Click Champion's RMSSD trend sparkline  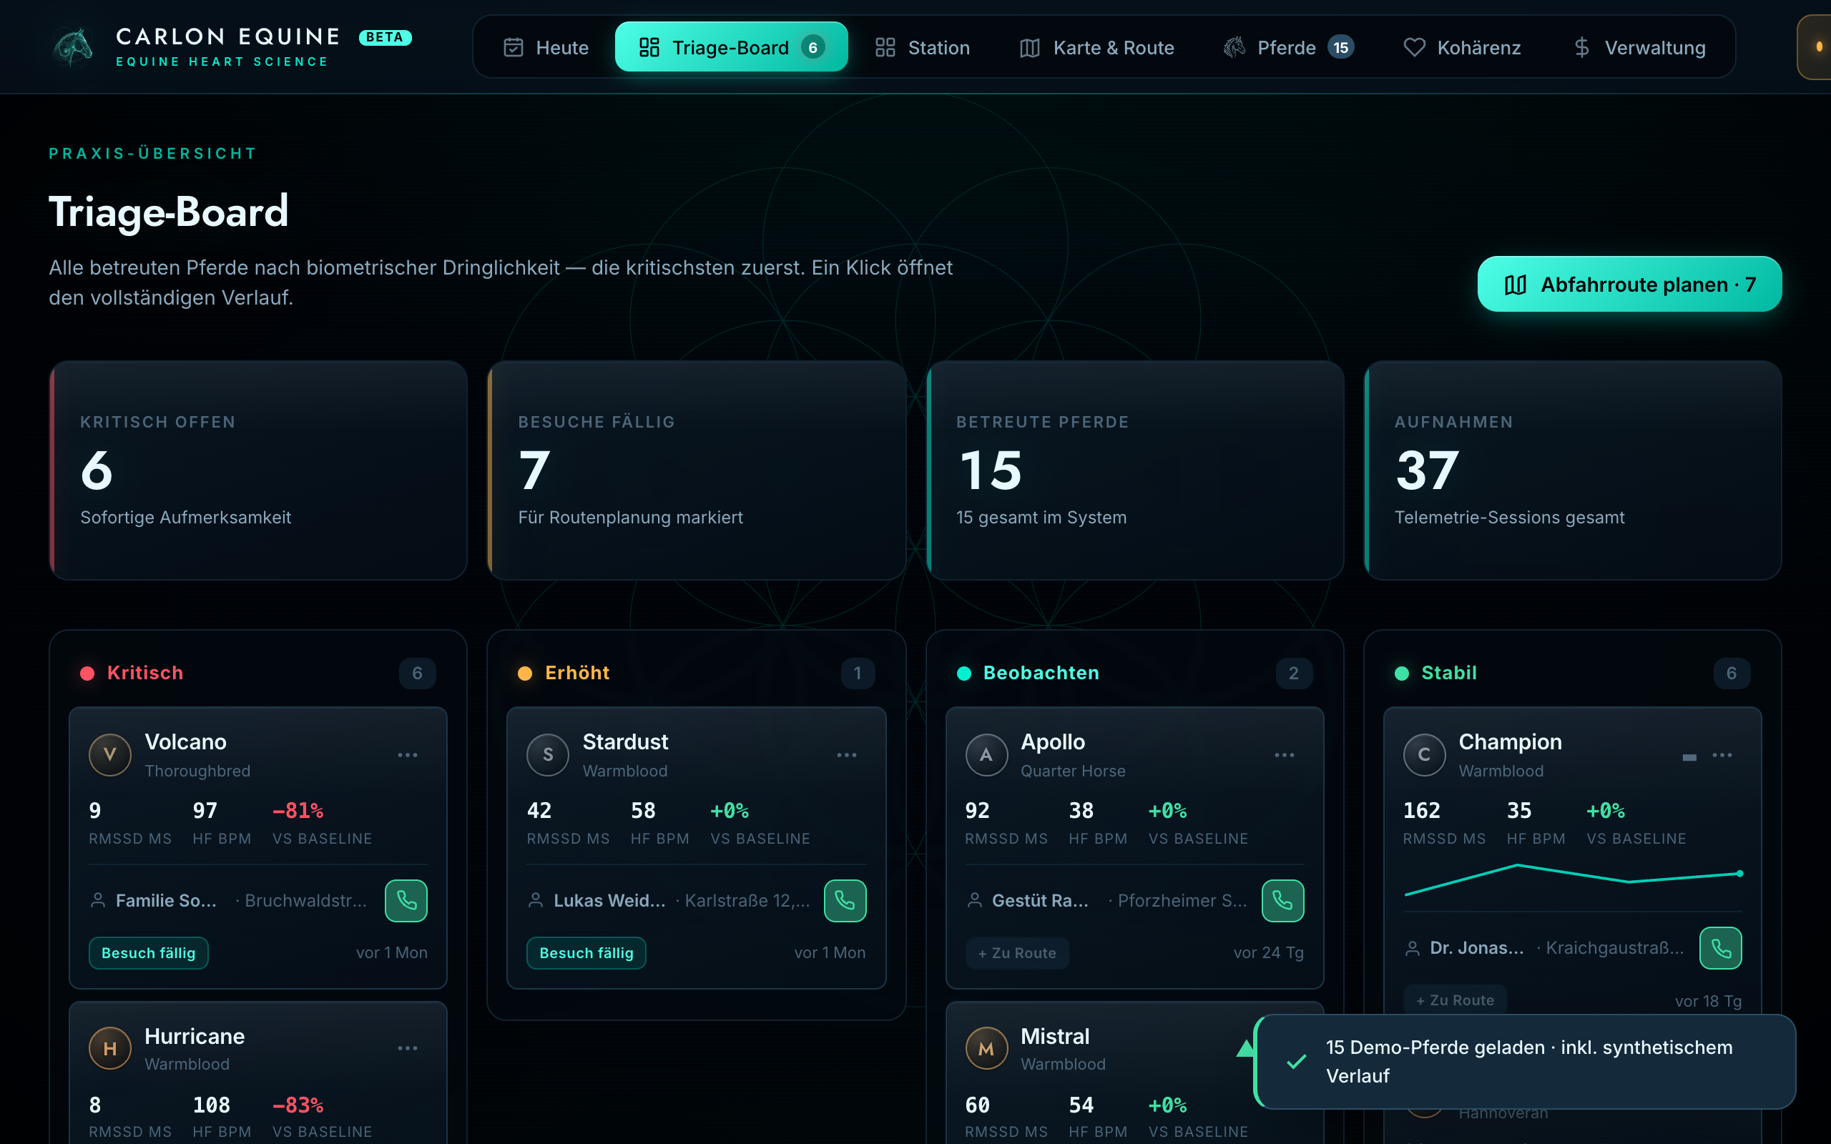click(1572, 880)
